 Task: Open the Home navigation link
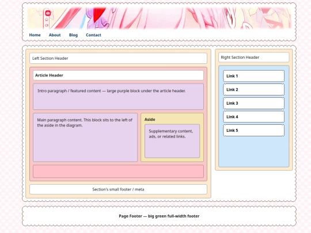[35, 35]
